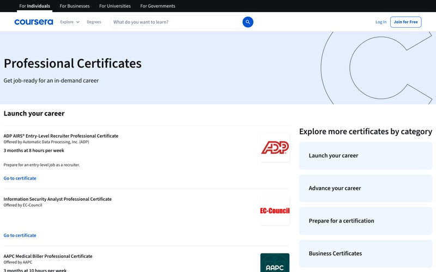Click 'Explore more certificates by category' heading
This screenshot has height=272, width=436.
366,131
